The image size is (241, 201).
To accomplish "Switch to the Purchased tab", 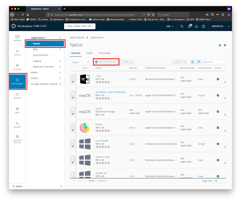I will pos(105,53).
